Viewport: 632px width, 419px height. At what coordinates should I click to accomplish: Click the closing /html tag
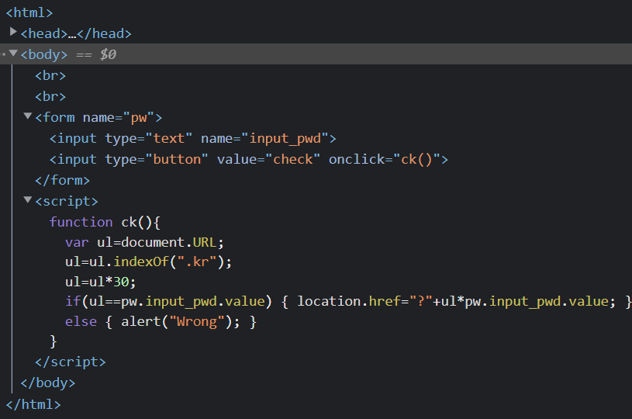[x=33, y=404]
